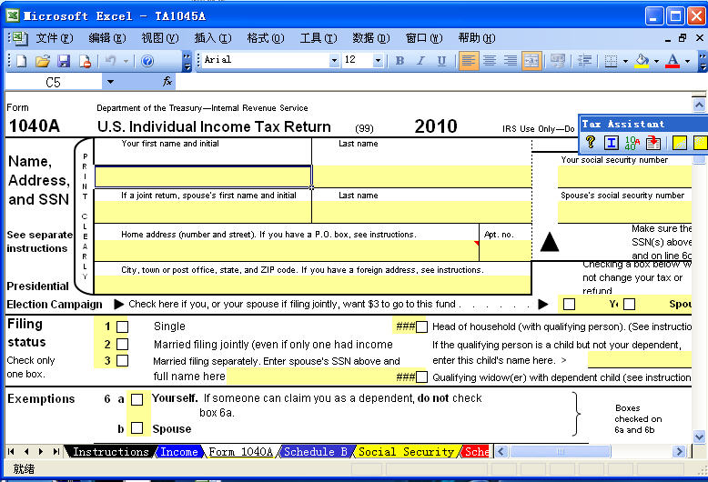Click the insert function fx icon
Viewport: 708px width, 482px height.
pyautogui.click(x=167, y=82)
